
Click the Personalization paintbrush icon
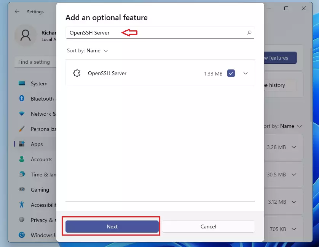(x=22, y=129)
